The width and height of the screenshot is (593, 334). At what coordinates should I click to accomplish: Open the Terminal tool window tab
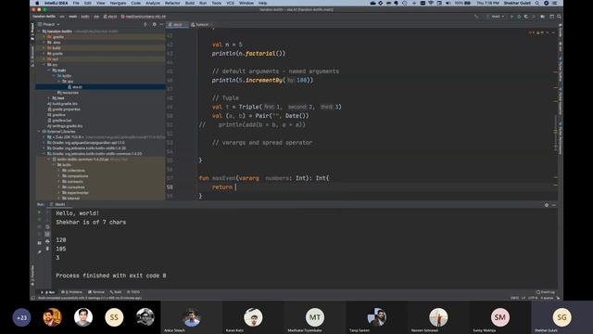pyautogui.click(x=96, y=292)
